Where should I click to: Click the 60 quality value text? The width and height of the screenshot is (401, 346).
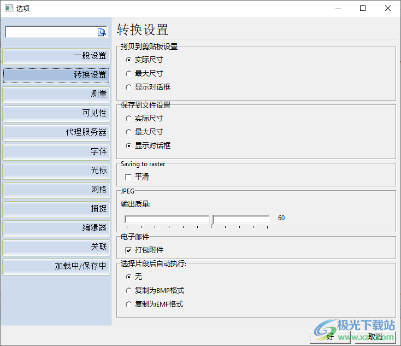point(281,218)
